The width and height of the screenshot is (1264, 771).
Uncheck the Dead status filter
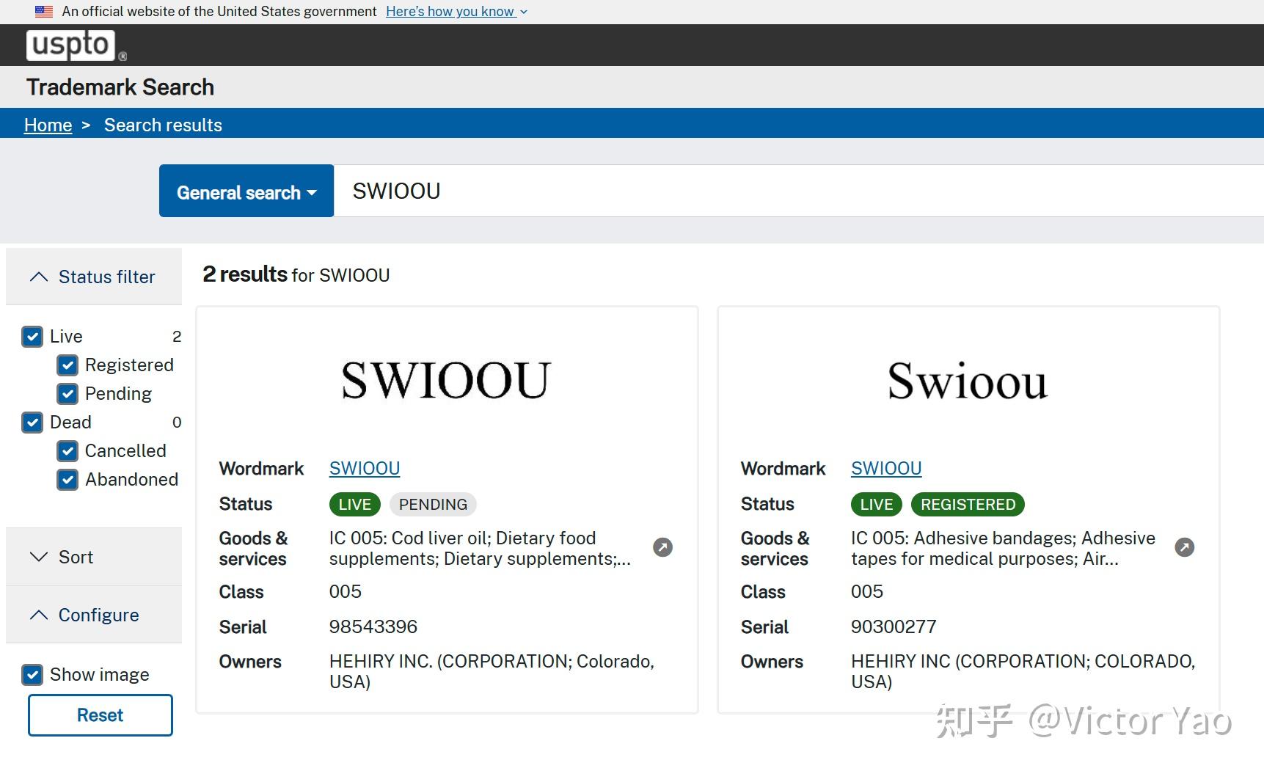32,423
